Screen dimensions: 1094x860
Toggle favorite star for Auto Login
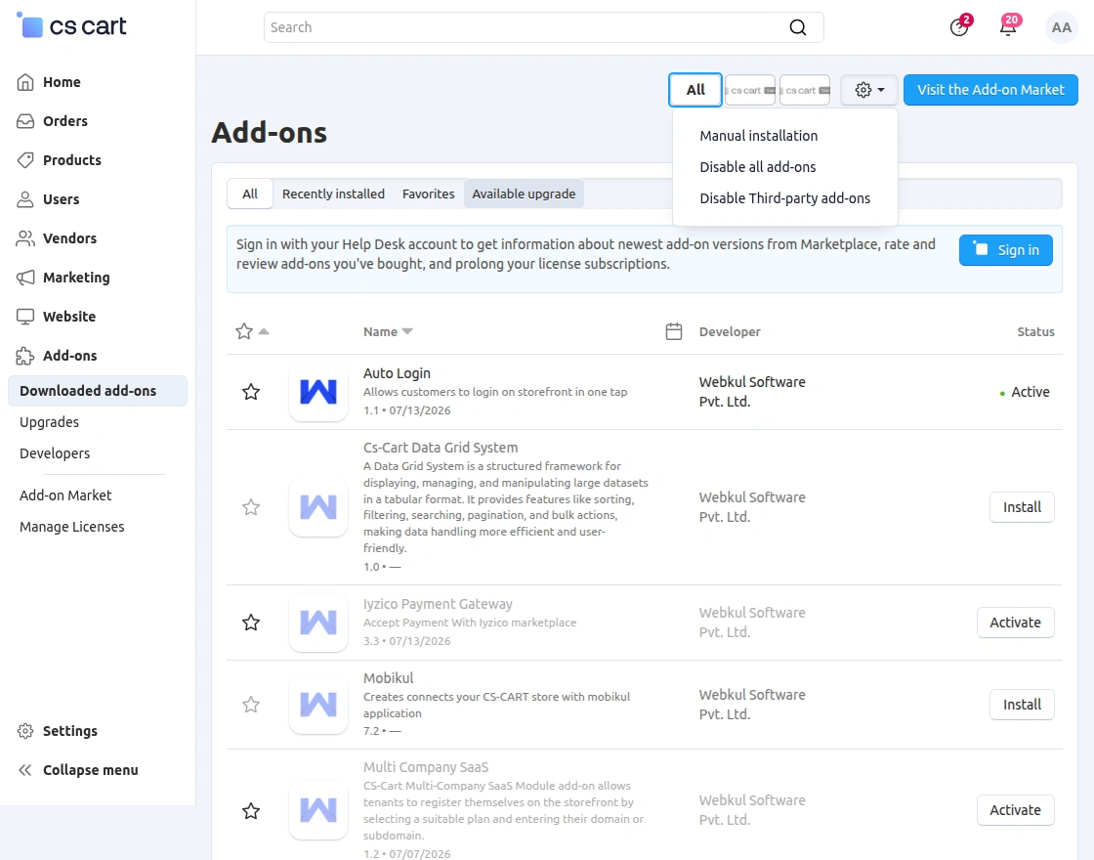[x=251, y=392]
